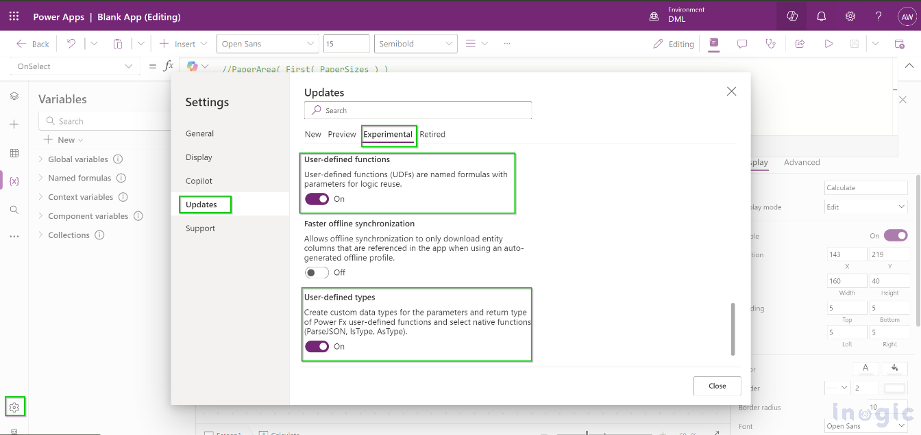
Task: Select General in Settings menu
Action: pos(199,133)
